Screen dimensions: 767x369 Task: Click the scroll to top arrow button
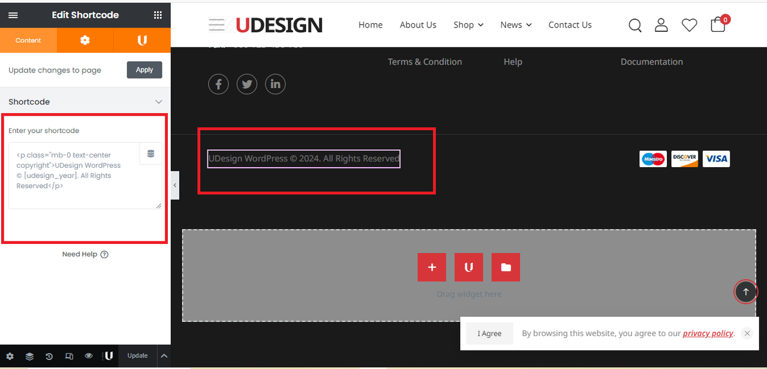click(746, 292)
